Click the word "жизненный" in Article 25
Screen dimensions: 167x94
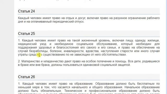pos(89,40)
